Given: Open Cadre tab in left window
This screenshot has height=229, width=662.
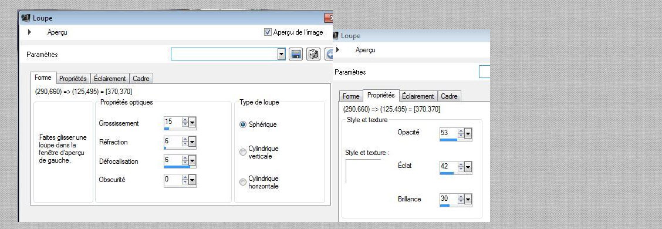Looking at the screenshot, I should [x=141, y=79].
